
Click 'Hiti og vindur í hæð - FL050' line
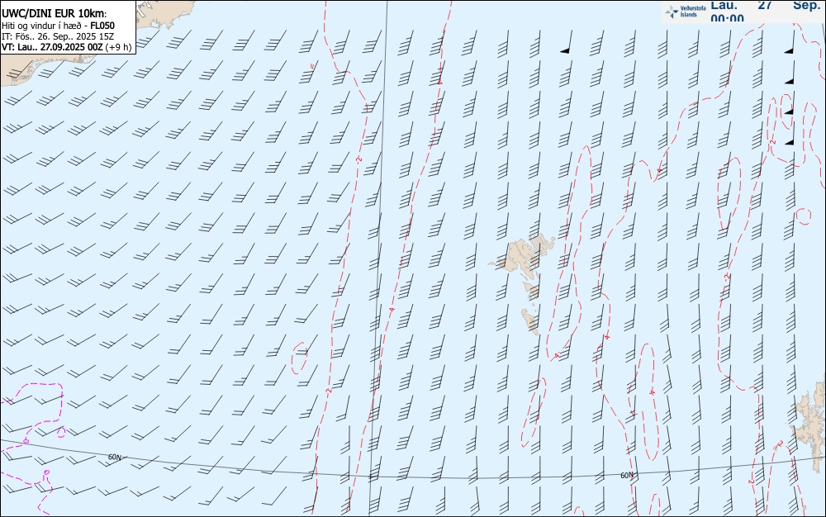pos(58,26)
